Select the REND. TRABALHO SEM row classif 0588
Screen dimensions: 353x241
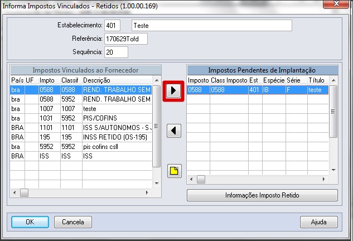pos(81,90)
